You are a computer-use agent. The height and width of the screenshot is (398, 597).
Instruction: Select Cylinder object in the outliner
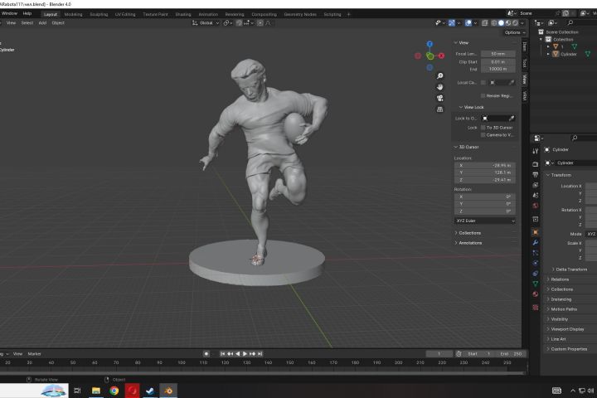(569, 54)
